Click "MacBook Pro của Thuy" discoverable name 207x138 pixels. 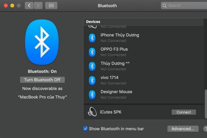pos(42,97)
